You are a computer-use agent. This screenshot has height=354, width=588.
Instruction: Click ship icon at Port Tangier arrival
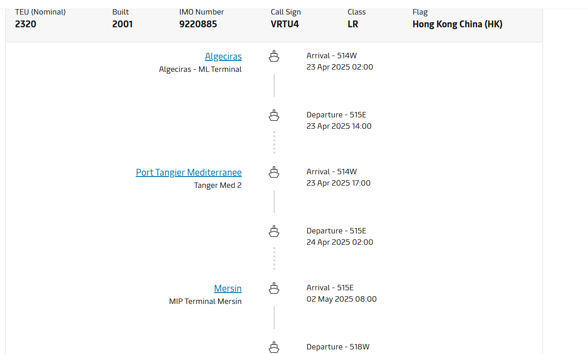point(274,172)
